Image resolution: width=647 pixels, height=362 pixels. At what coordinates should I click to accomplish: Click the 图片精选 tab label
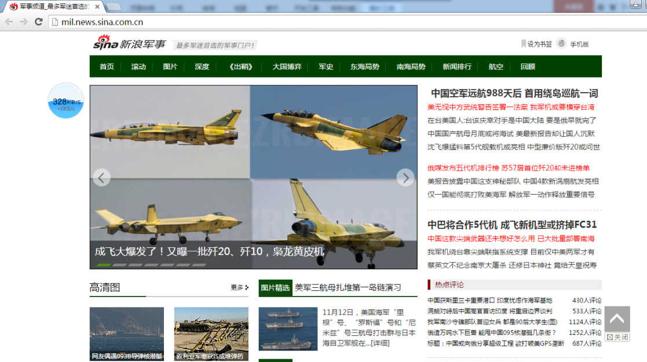(x=275, y=288)
